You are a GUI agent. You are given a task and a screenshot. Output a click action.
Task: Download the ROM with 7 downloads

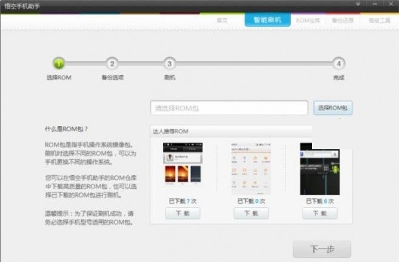point(183,214)
